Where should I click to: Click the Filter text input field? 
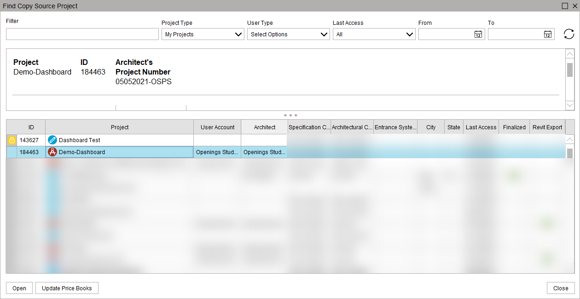coord(82,34)
